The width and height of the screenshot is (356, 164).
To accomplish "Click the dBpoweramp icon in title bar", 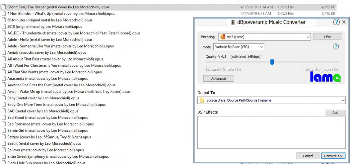I will pos(233,22).
